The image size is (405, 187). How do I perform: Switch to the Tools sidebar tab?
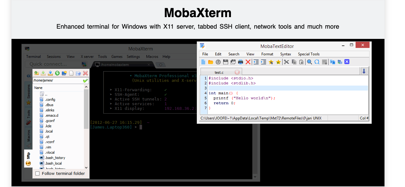pyautogui.click(x=29, y=117)
